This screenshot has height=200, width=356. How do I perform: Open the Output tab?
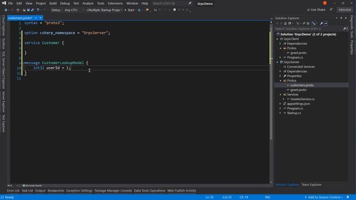click(x=40, y=191)
